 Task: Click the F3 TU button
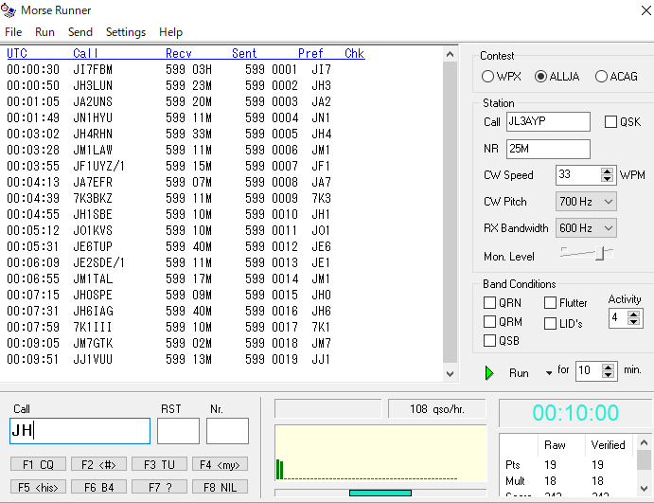click(x=159, y=464)
